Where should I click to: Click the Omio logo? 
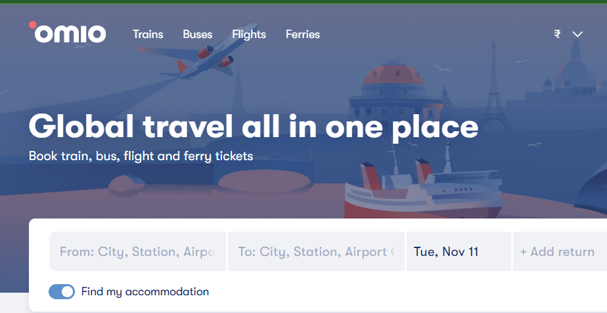(68, 33)
